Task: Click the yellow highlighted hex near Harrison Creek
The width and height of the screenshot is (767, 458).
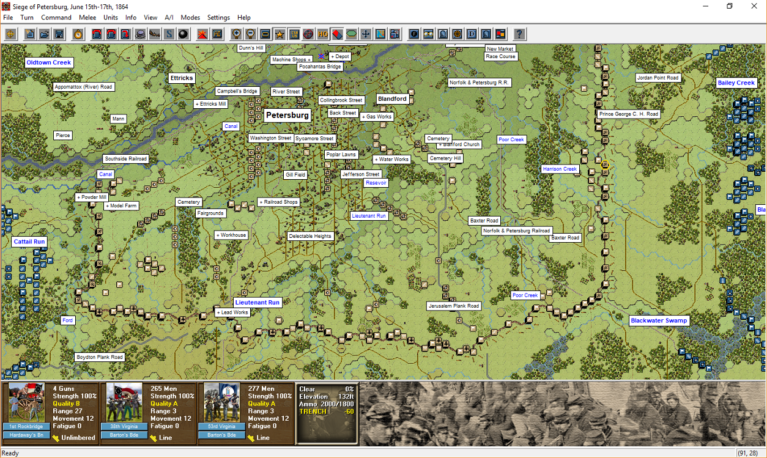Action: (605, 165)
